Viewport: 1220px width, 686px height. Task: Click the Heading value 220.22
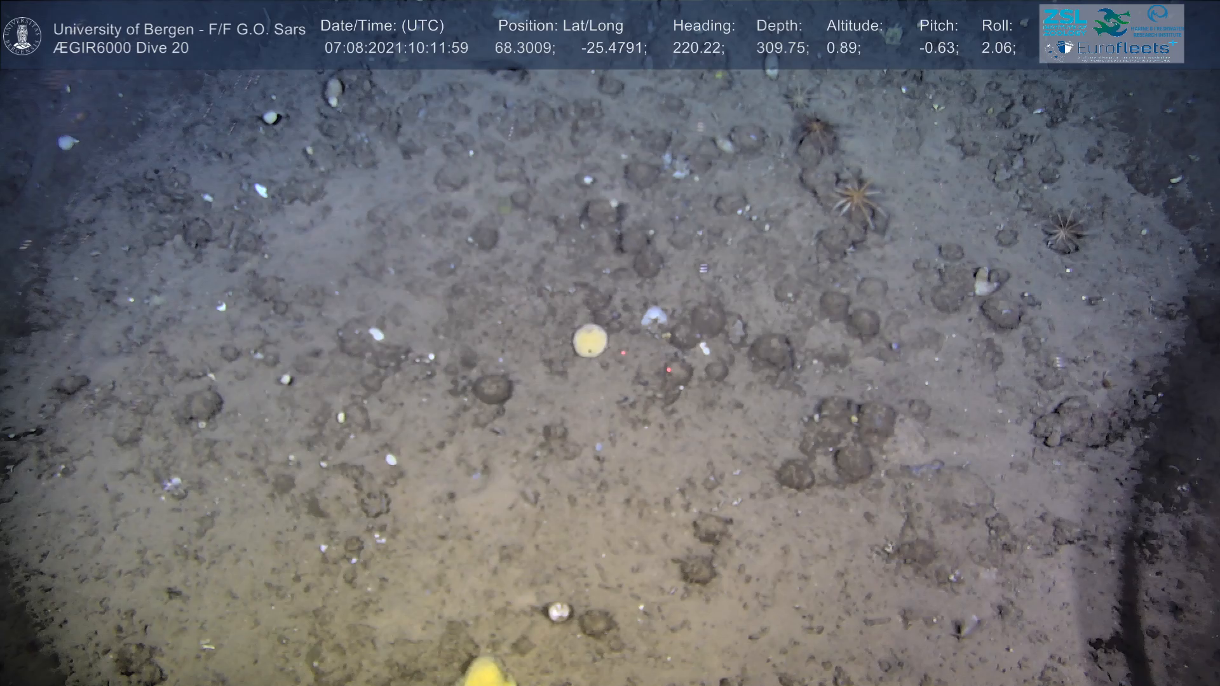point(698,48)
